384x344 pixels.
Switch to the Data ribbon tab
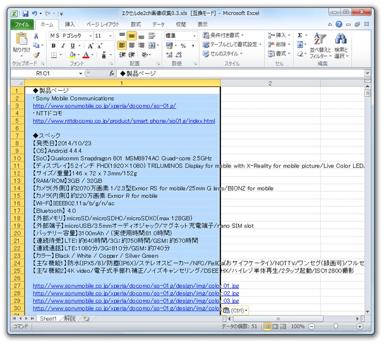tap(159, 25)
